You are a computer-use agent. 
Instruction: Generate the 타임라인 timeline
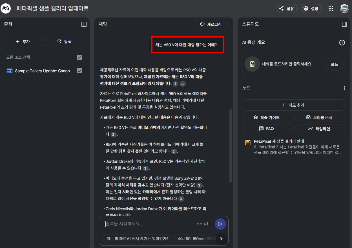pos(320,129)
